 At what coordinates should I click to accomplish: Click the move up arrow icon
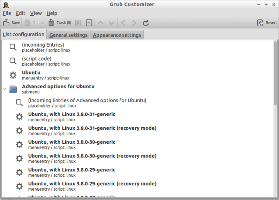pyautogui.click(x=100, y=23)
